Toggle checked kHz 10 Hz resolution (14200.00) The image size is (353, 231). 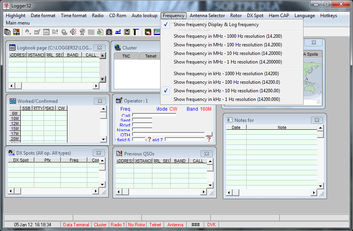(232, 90)
